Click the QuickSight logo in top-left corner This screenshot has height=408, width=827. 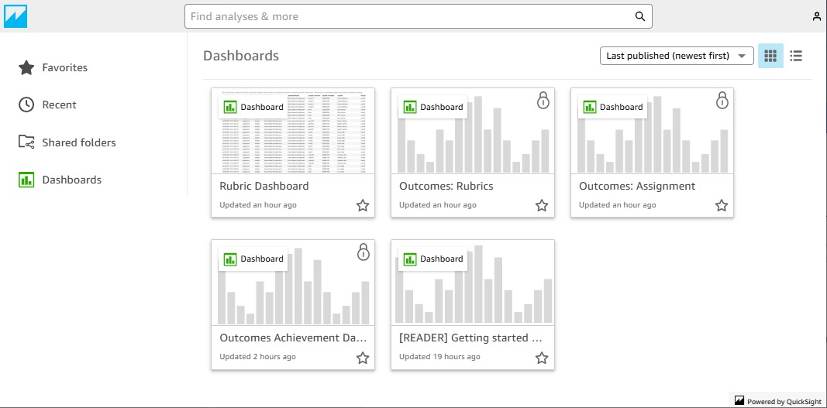[16, 16]
